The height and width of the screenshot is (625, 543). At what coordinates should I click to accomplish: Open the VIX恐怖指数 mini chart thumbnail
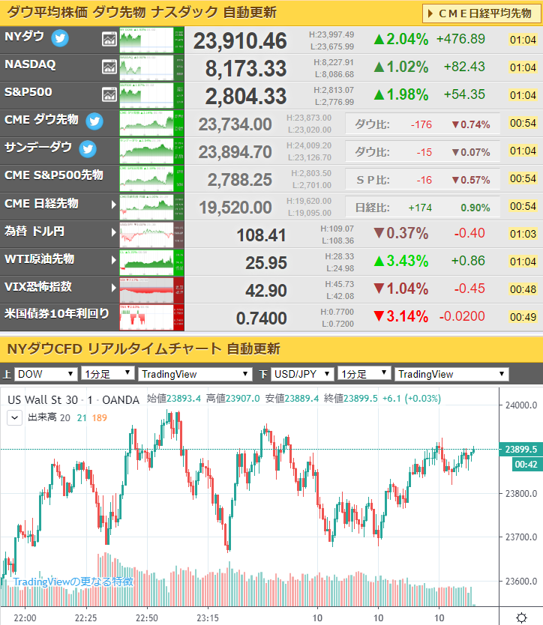(x=151, y=290)
